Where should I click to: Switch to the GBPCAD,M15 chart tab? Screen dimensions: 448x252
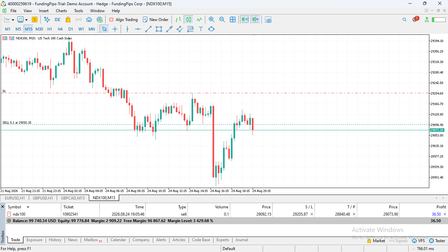click(x=73, y=198)
